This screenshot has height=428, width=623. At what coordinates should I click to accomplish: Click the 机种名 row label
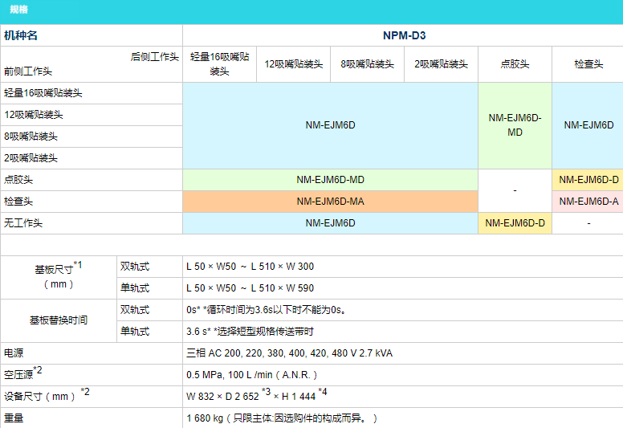(x=21, y=35)
